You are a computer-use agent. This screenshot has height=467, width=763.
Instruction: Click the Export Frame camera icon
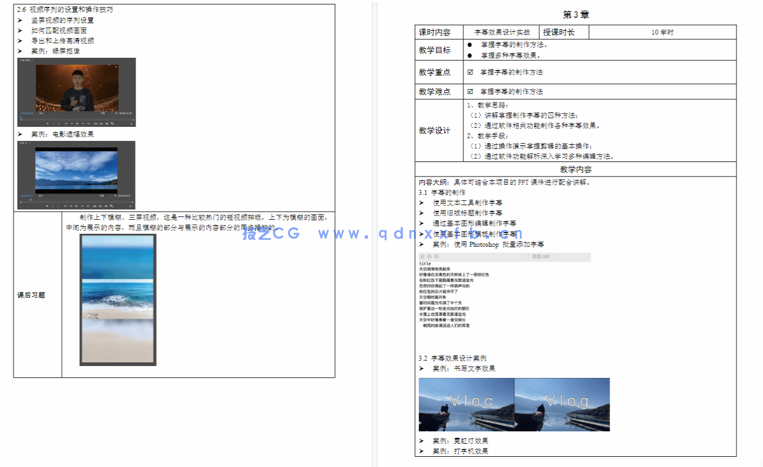106,123
